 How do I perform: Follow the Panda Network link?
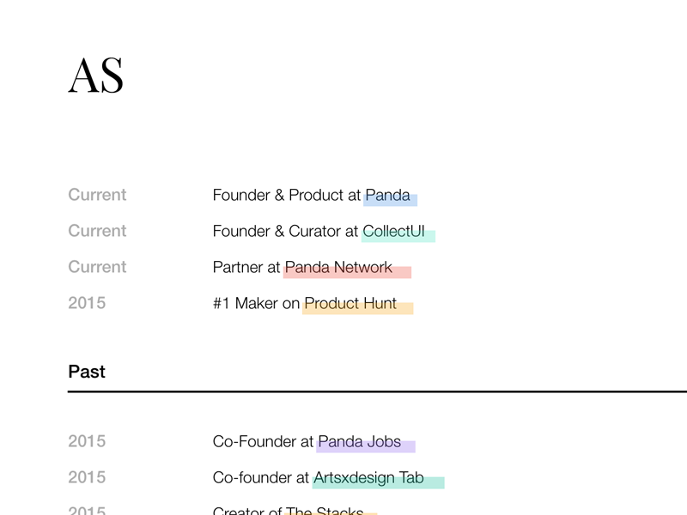339,268
